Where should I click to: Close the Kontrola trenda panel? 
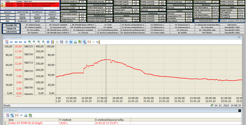239,111
